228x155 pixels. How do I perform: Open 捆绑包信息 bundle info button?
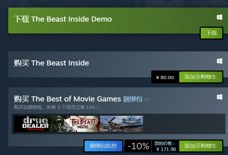(103, 146)
